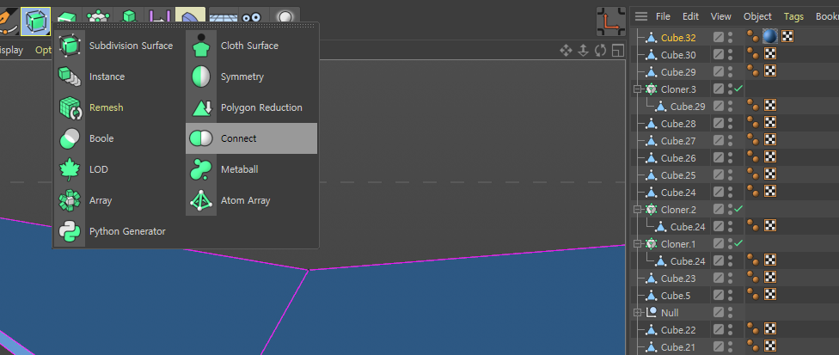This screenshot has height=355, width=839.
Task: Click the axis layout icon above Object Manager
Action: [611, 21]
